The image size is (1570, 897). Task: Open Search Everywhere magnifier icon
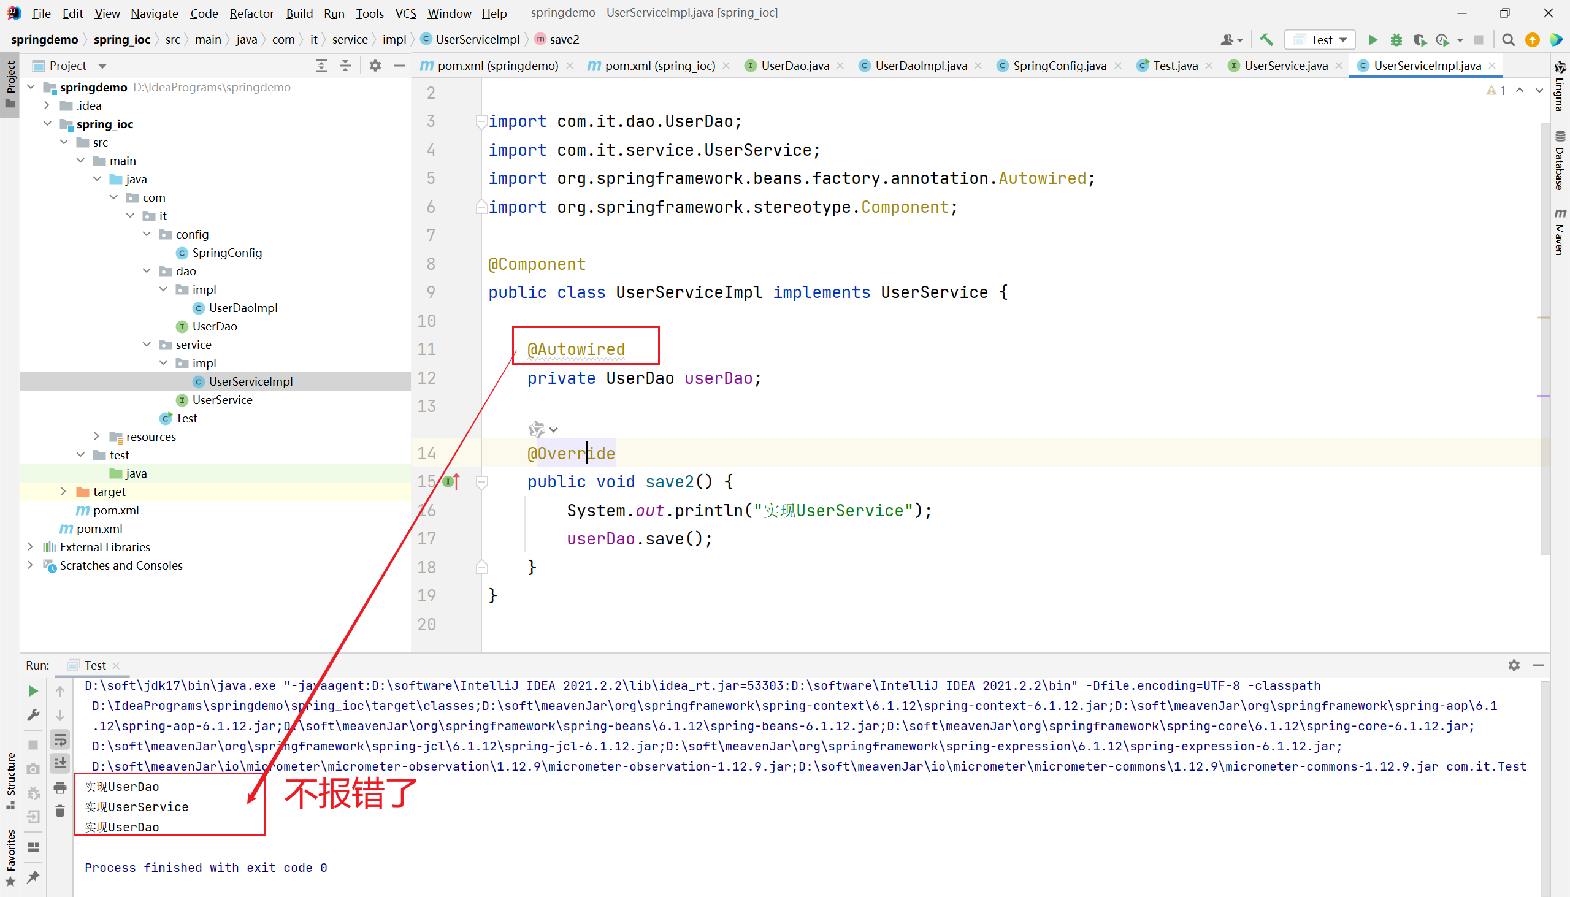click(x=1508, y=40)
